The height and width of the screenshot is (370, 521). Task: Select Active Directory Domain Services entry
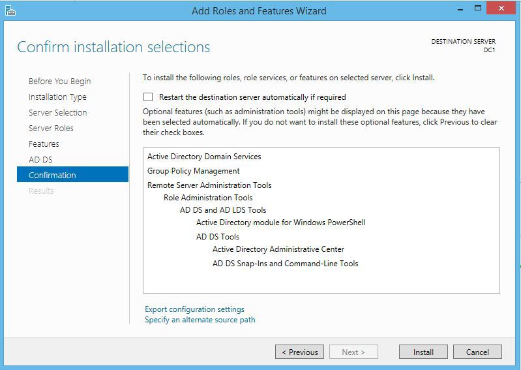[x=204, y=157]
